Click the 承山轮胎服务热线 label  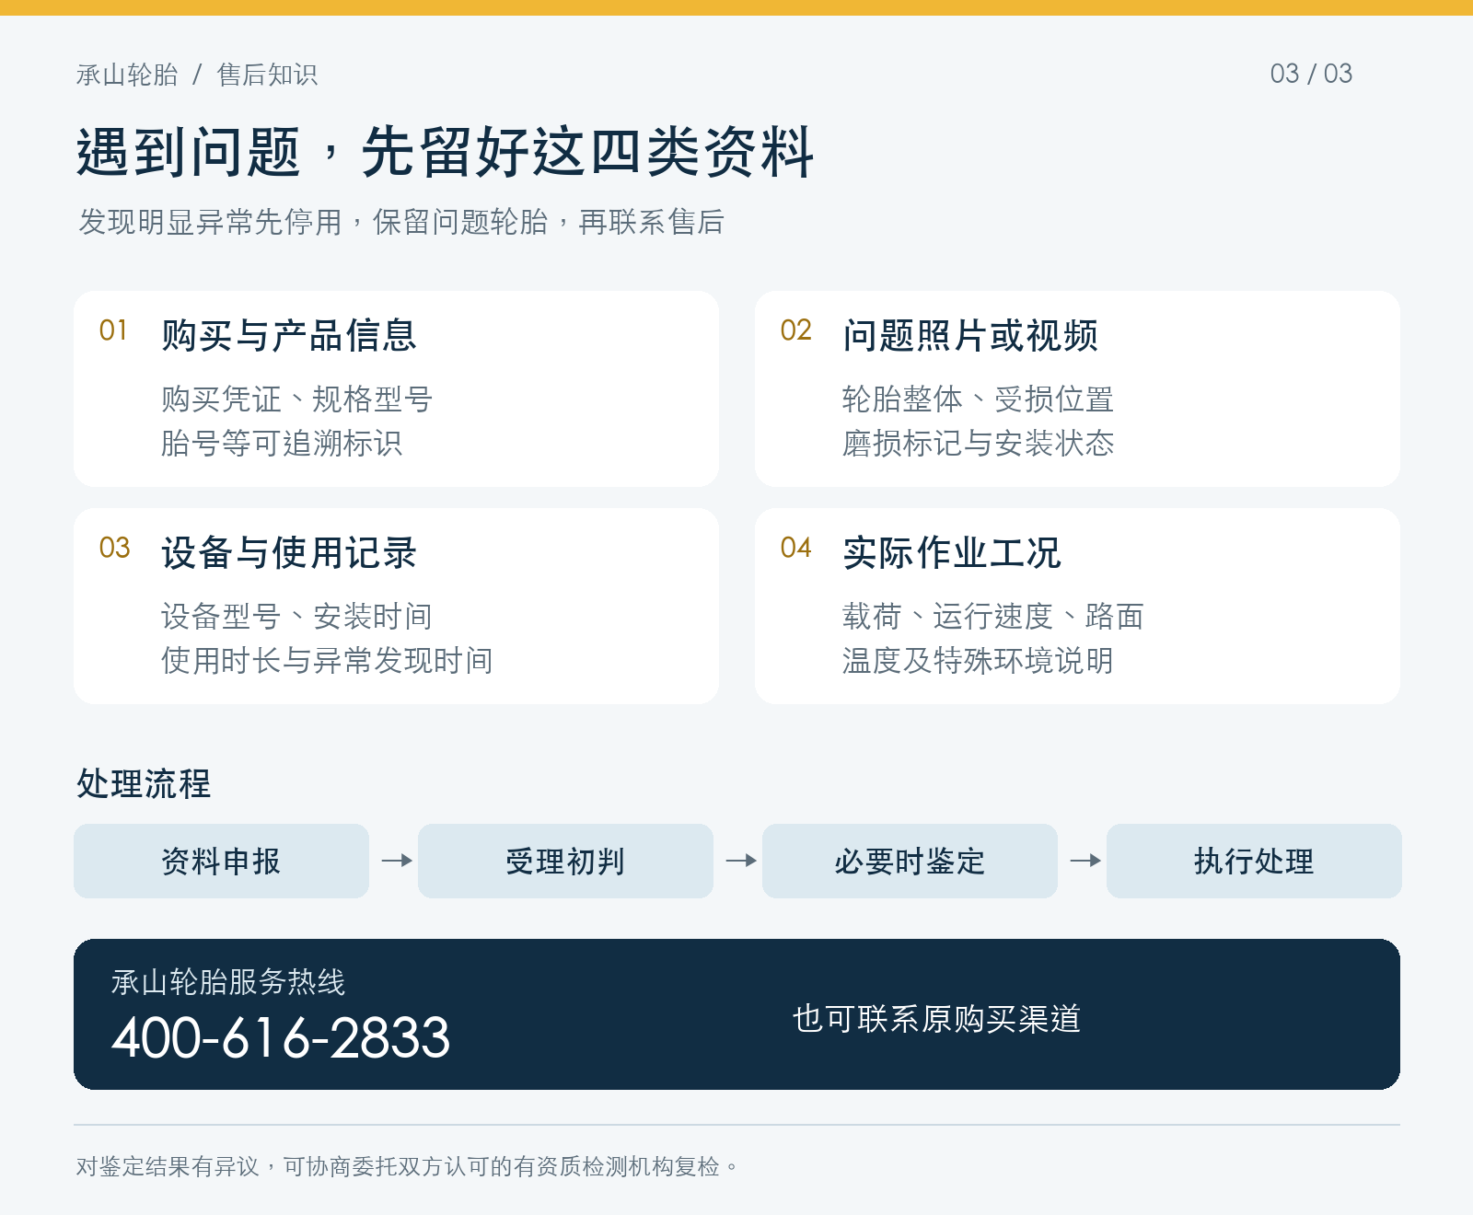tap(228, 982)
